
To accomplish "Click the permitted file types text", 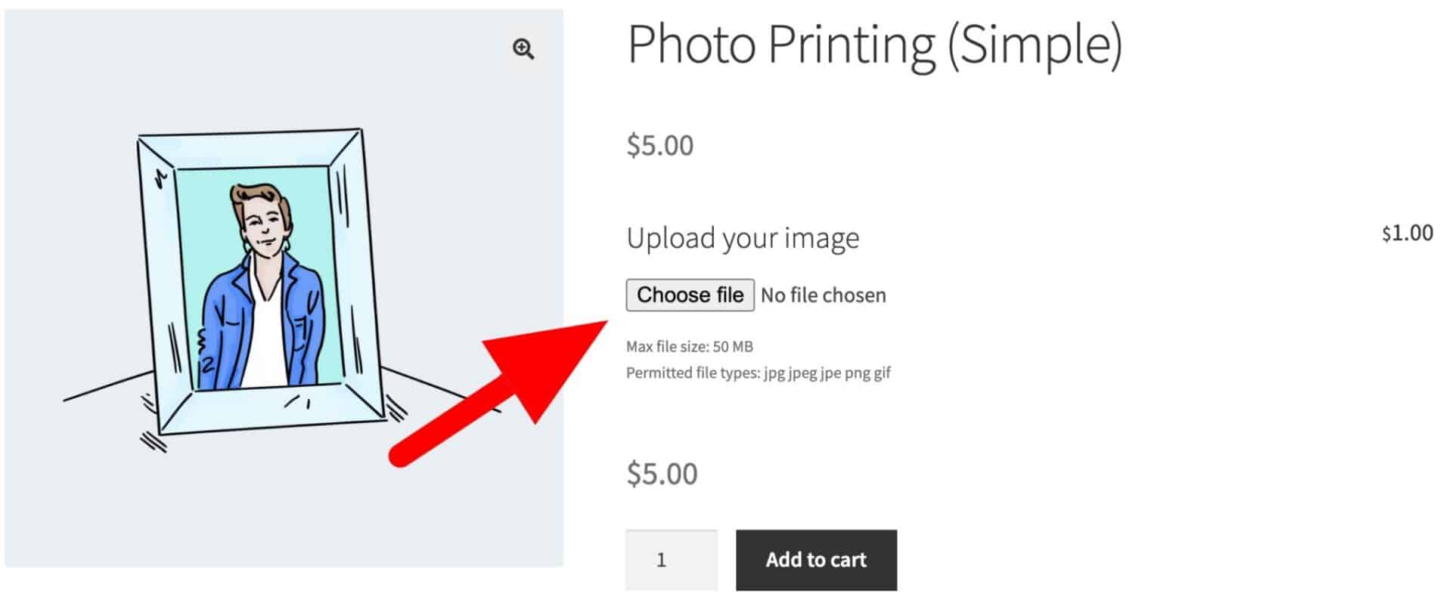I will [759, 373].
